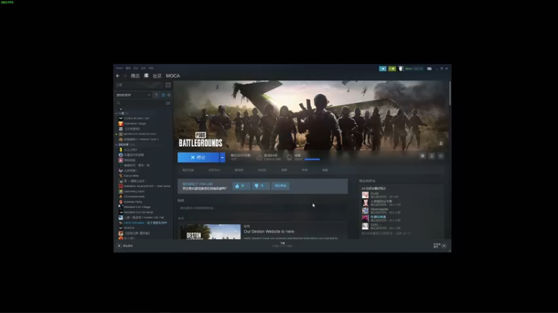Select Hand Simulator in library

tap(145, 223)
